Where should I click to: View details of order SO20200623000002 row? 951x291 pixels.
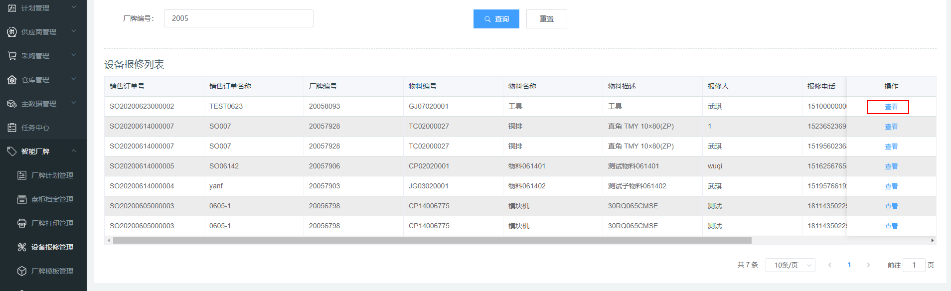click(x=891, y=107)
